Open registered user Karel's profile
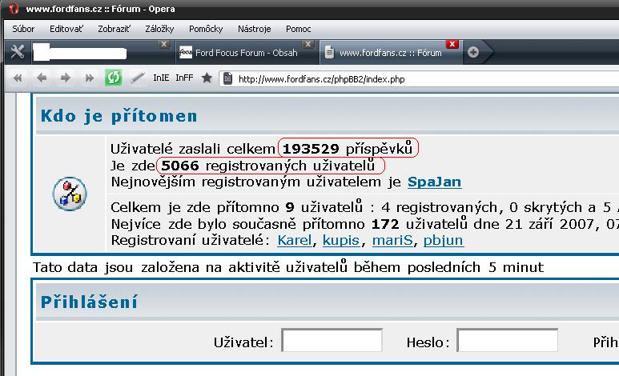 click(x=295, y=240)
